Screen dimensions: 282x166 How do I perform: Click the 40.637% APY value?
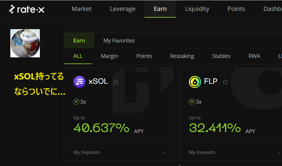(101, 128)
